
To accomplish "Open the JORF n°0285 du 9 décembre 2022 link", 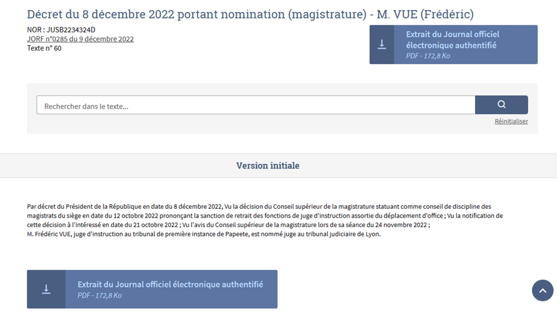I will (x=80, y=39).
